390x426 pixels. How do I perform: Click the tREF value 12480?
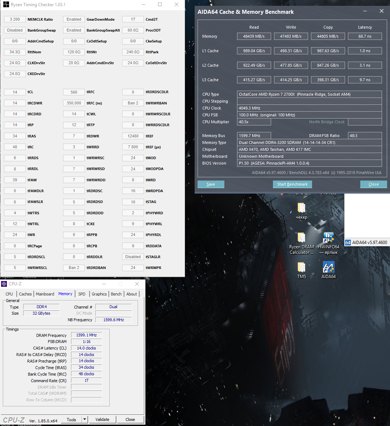coord(133,136)
